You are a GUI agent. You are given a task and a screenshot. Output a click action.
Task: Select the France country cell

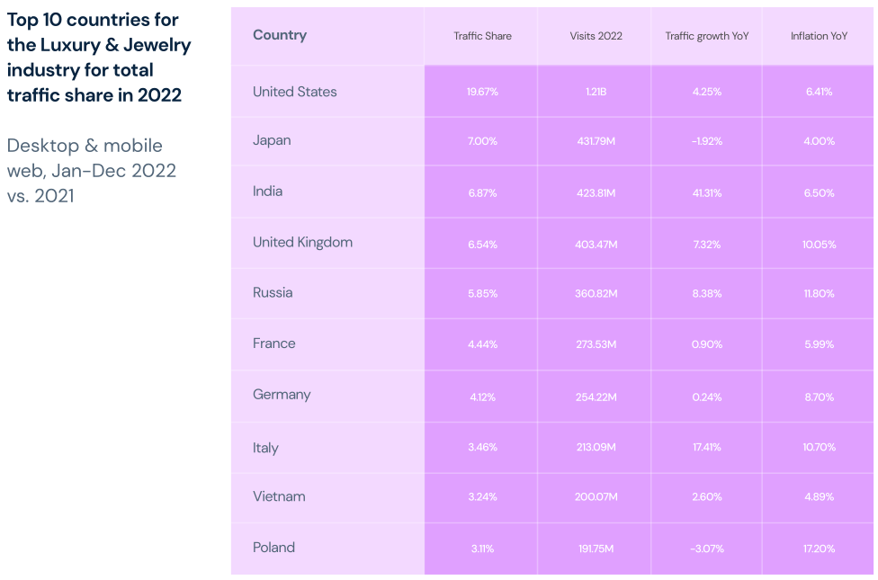273,344
